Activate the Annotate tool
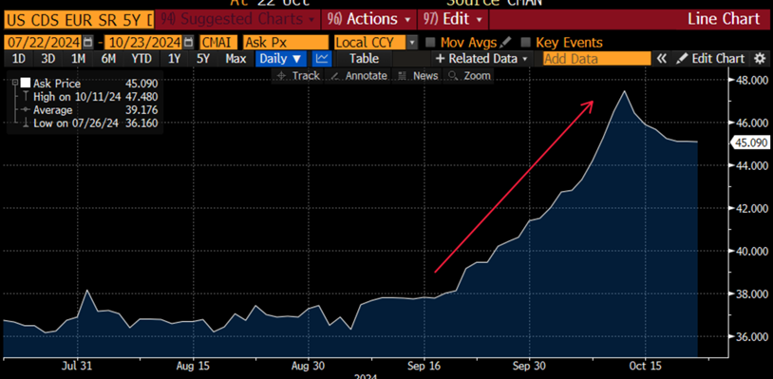The width and height of the screenshot is (773, 379). tap(358, 76)
